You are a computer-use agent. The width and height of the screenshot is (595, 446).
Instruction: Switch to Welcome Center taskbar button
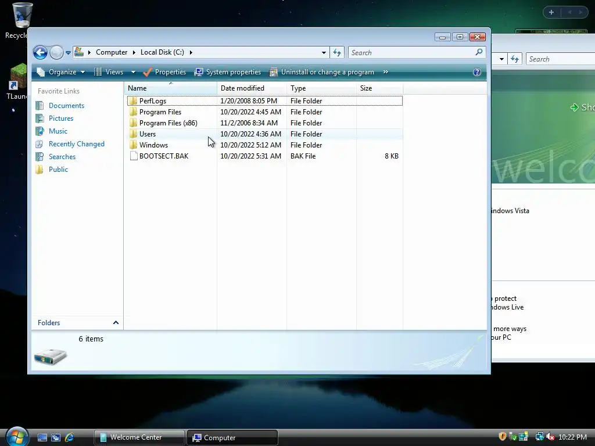139,437
